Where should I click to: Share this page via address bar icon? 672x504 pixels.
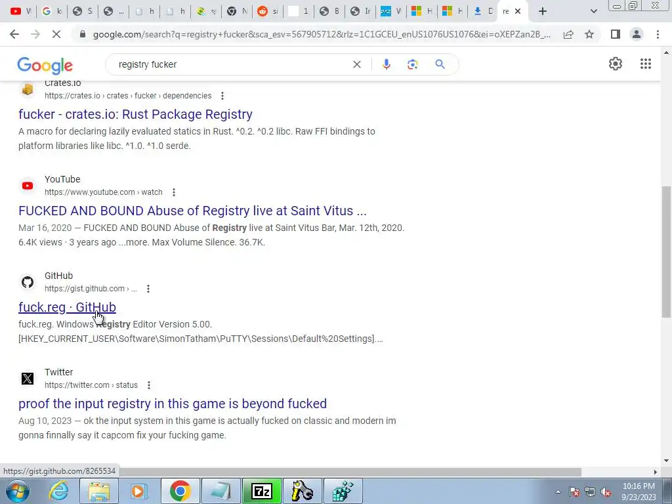point(568,34)
